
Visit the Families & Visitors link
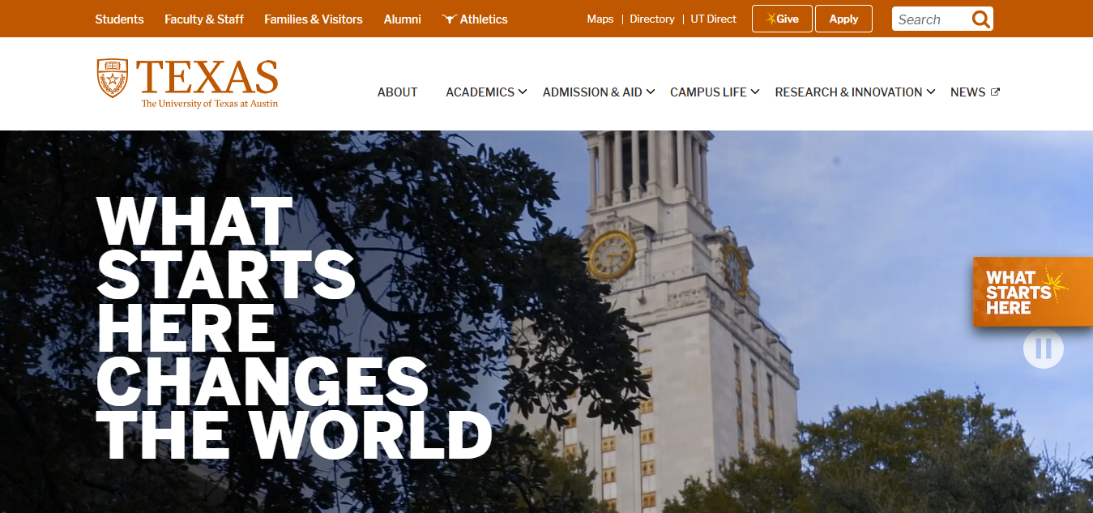point(314,19)
